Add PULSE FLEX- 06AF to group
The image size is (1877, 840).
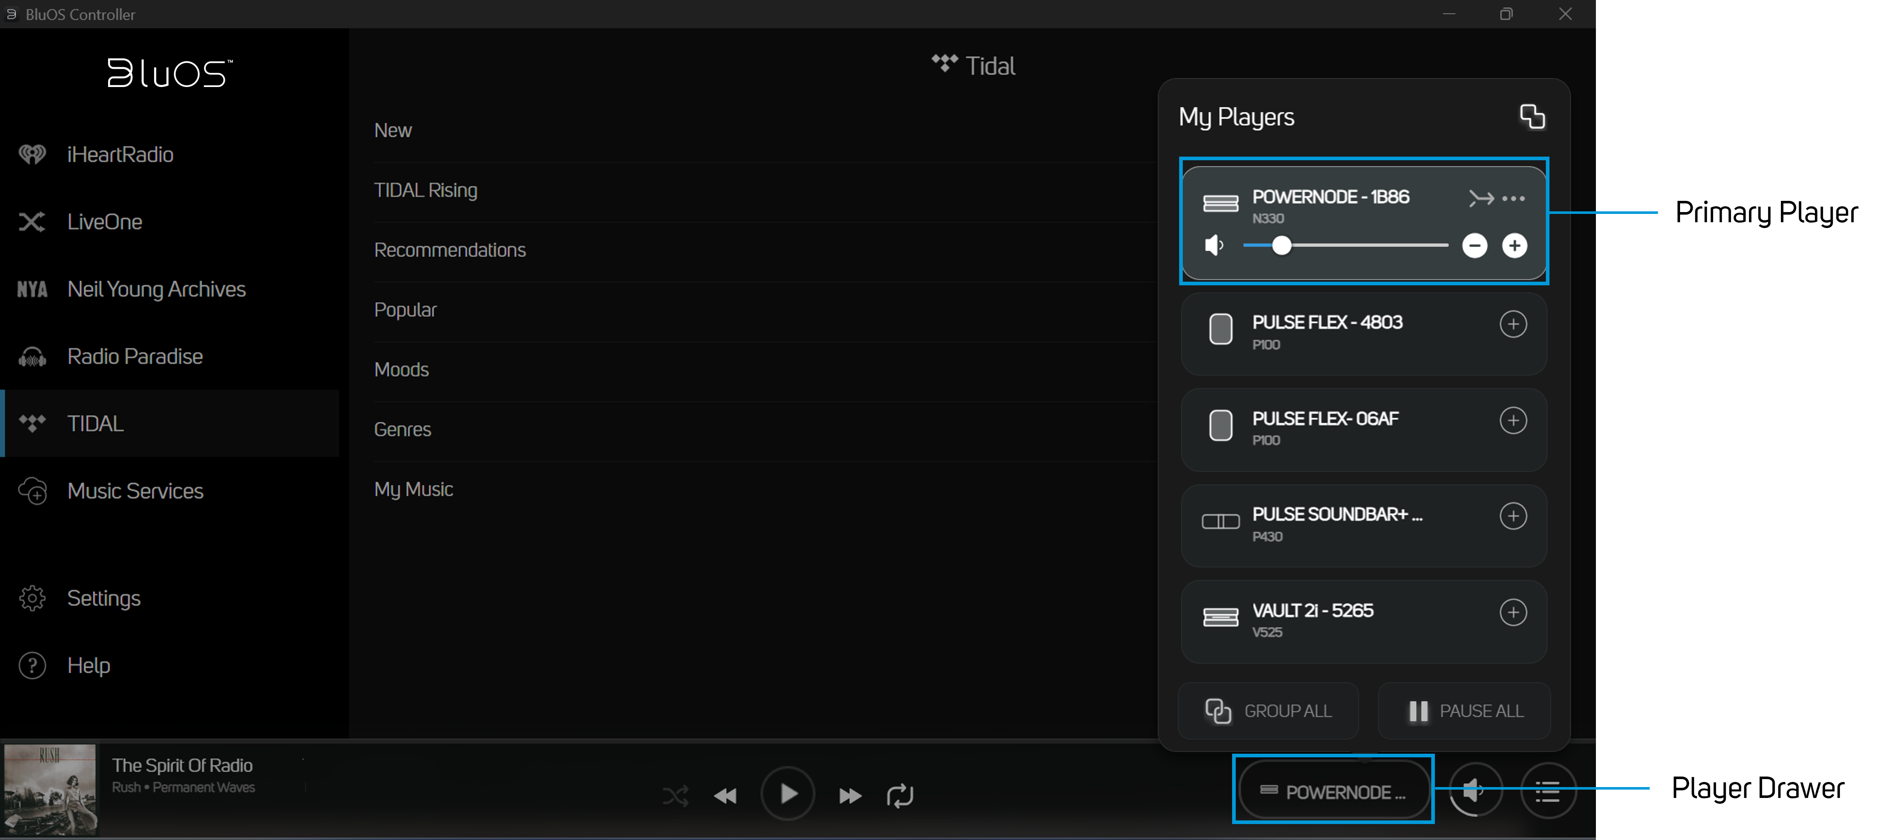click(x=1513, y=421)
